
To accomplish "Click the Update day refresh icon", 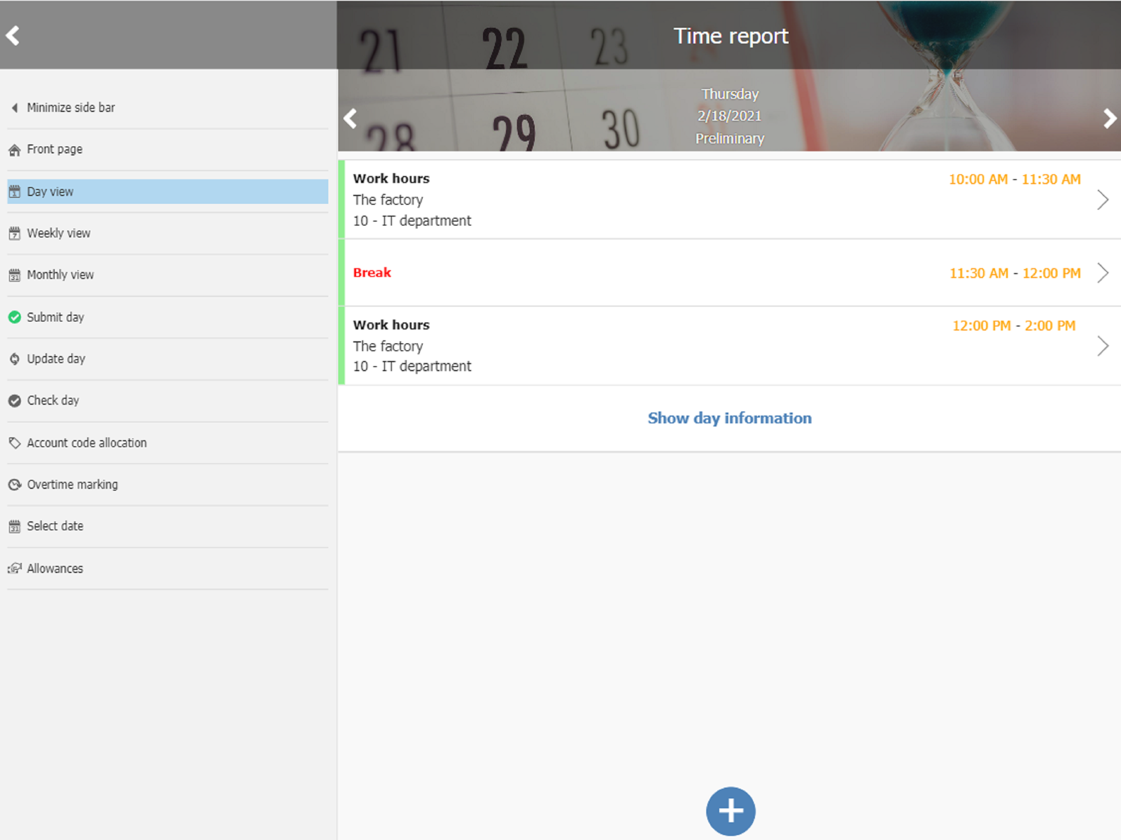I will click(x=15, y=359).
